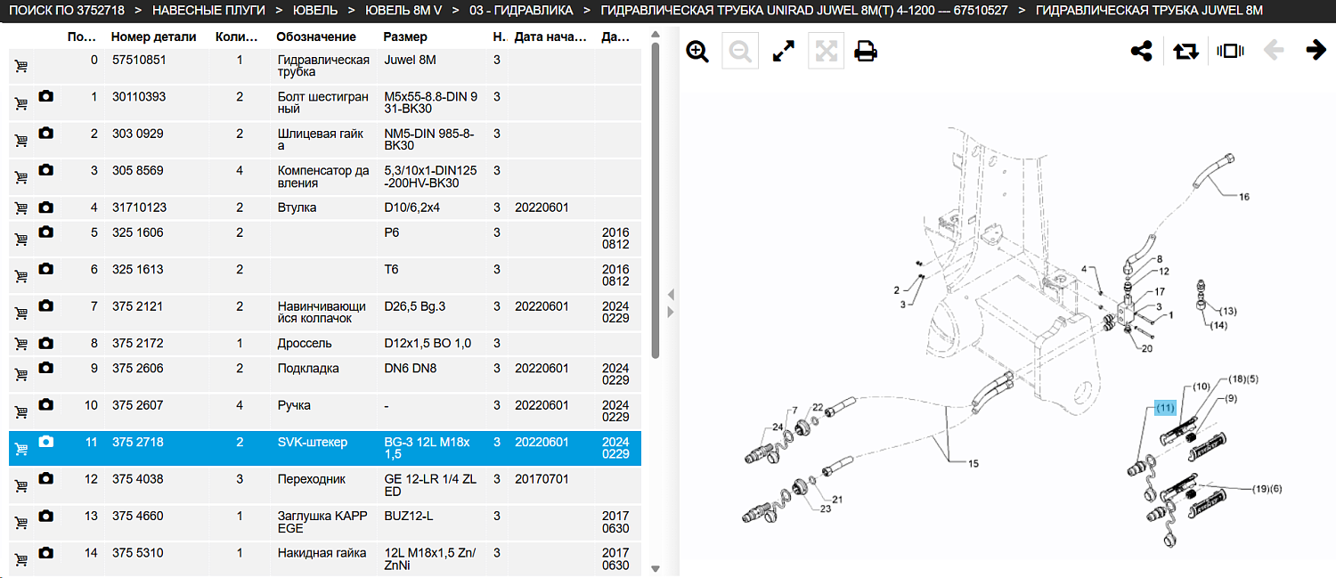Share this parts page
This screenshot has width=1336, height=578.
click(1142, 51)
